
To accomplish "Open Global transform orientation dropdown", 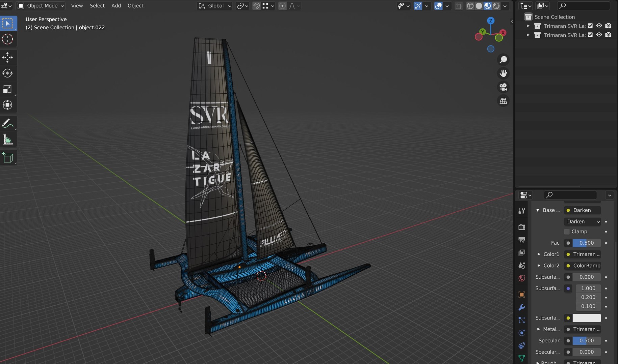I will pos(215,6).
